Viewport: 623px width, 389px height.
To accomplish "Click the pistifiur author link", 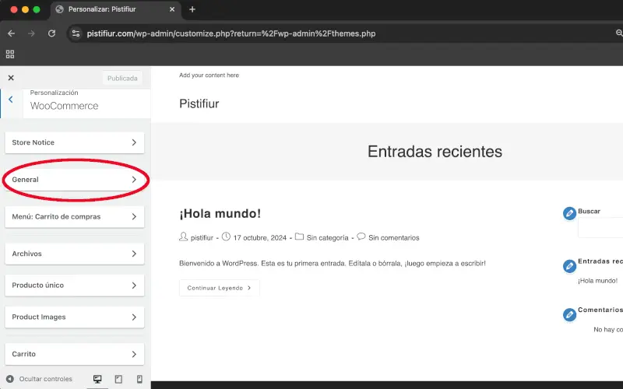I will [x=202, y=238].
